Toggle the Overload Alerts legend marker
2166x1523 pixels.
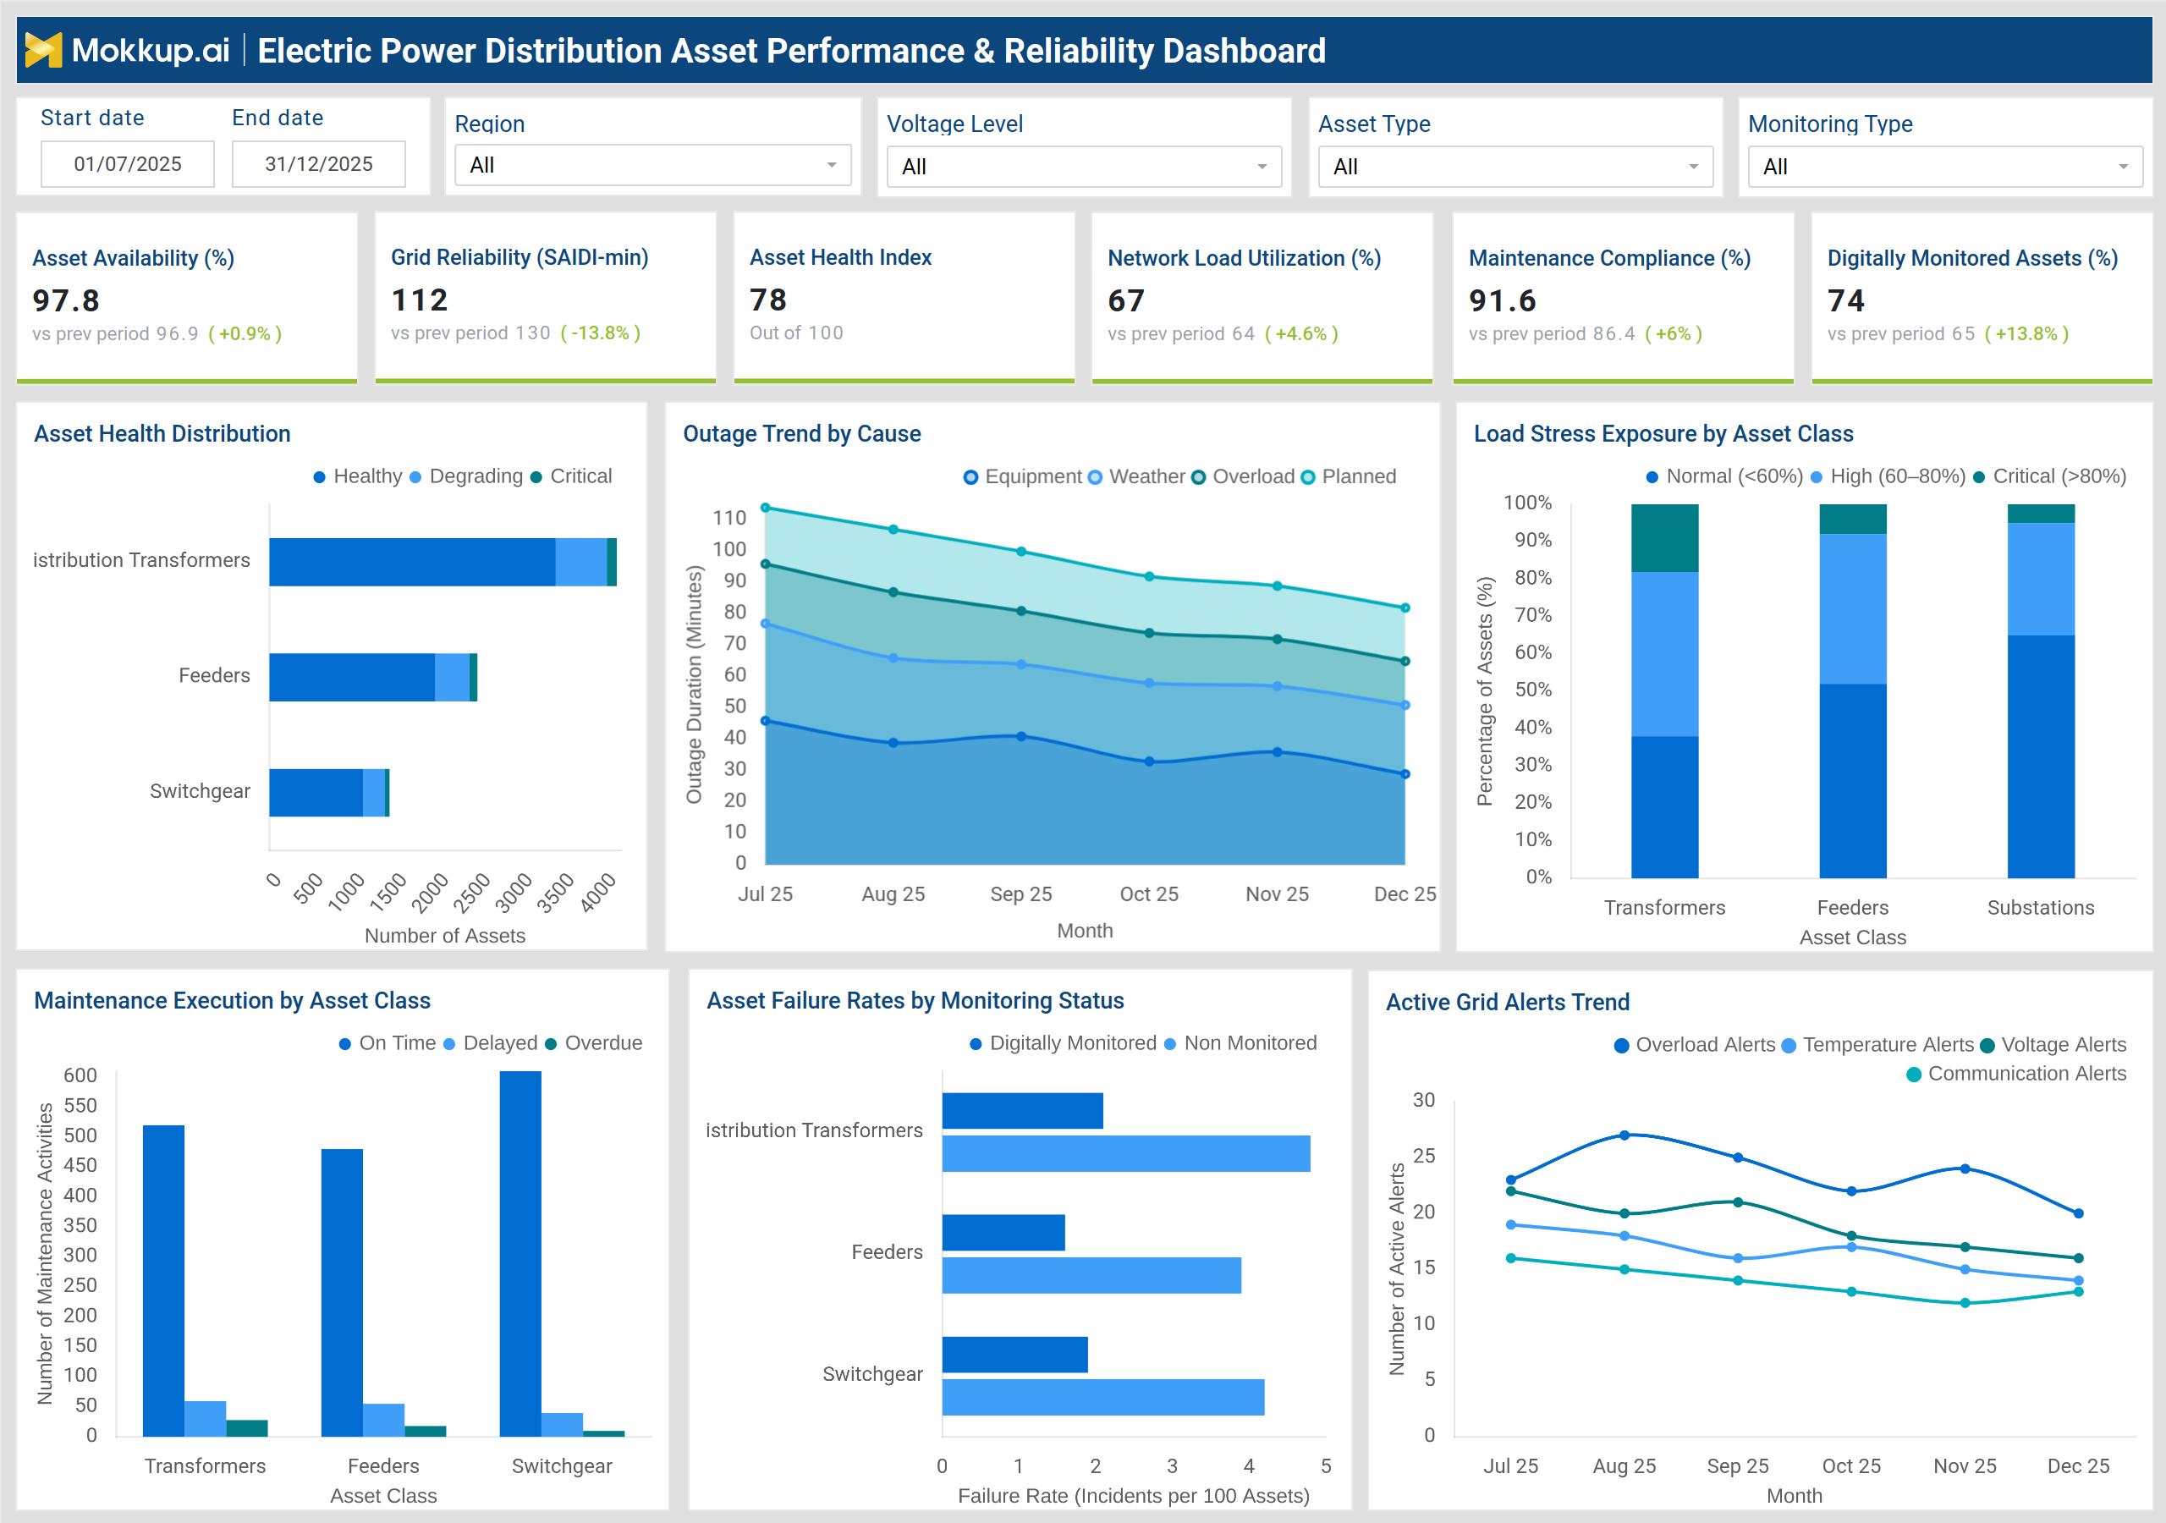click(1622, 1046)
